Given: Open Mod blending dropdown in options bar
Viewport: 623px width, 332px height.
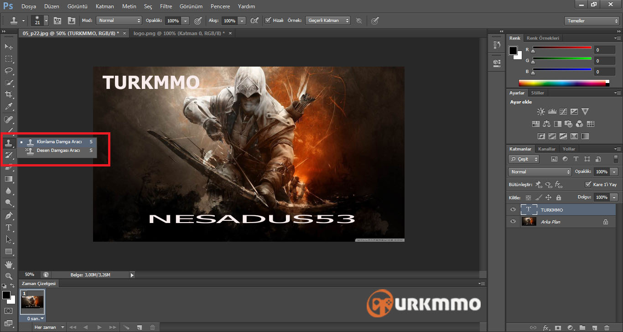Looking at the screenshot, I should pyautogui.click(x=119, y=21).
